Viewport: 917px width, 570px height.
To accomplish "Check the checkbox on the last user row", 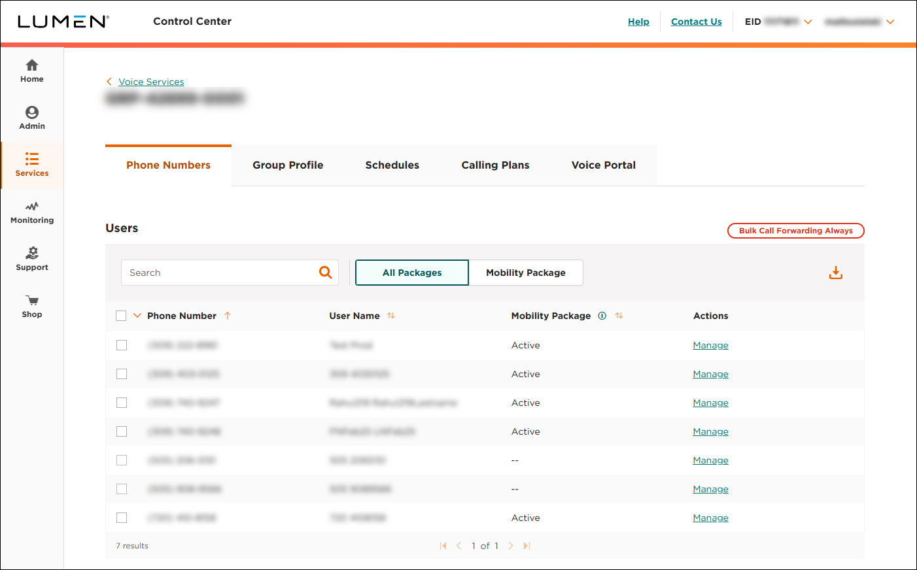I will pos(121,517).
